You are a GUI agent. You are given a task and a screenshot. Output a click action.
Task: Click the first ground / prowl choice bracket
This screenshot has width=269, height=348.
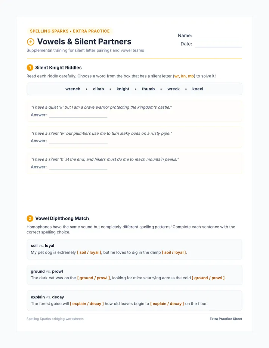pyautogui.click(x=93, y=278)
